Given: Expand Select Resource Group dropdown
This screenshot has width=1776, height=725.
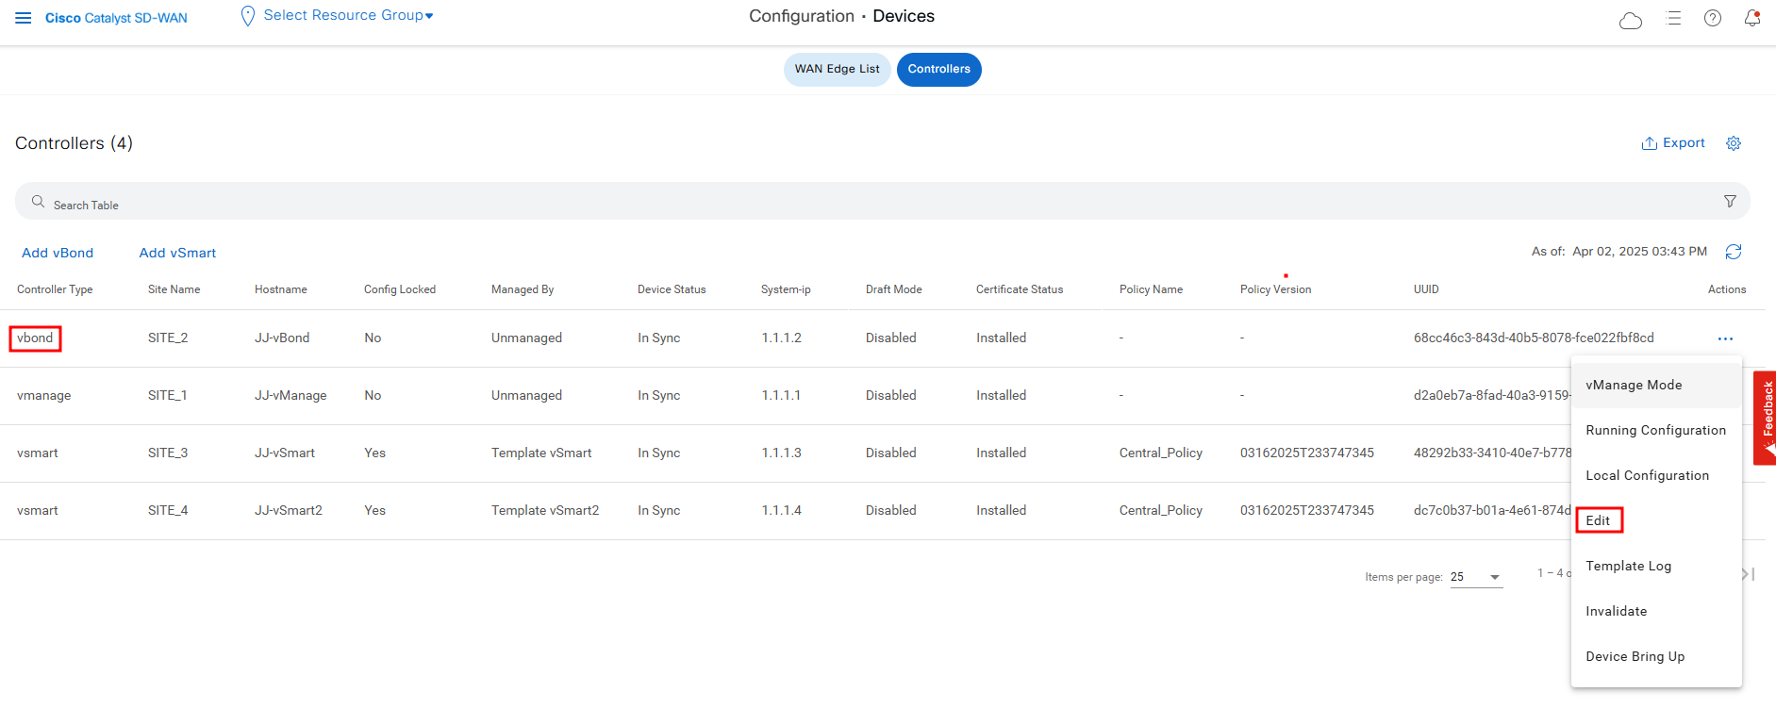Looking at the screenshot, I should coord(348,16).
